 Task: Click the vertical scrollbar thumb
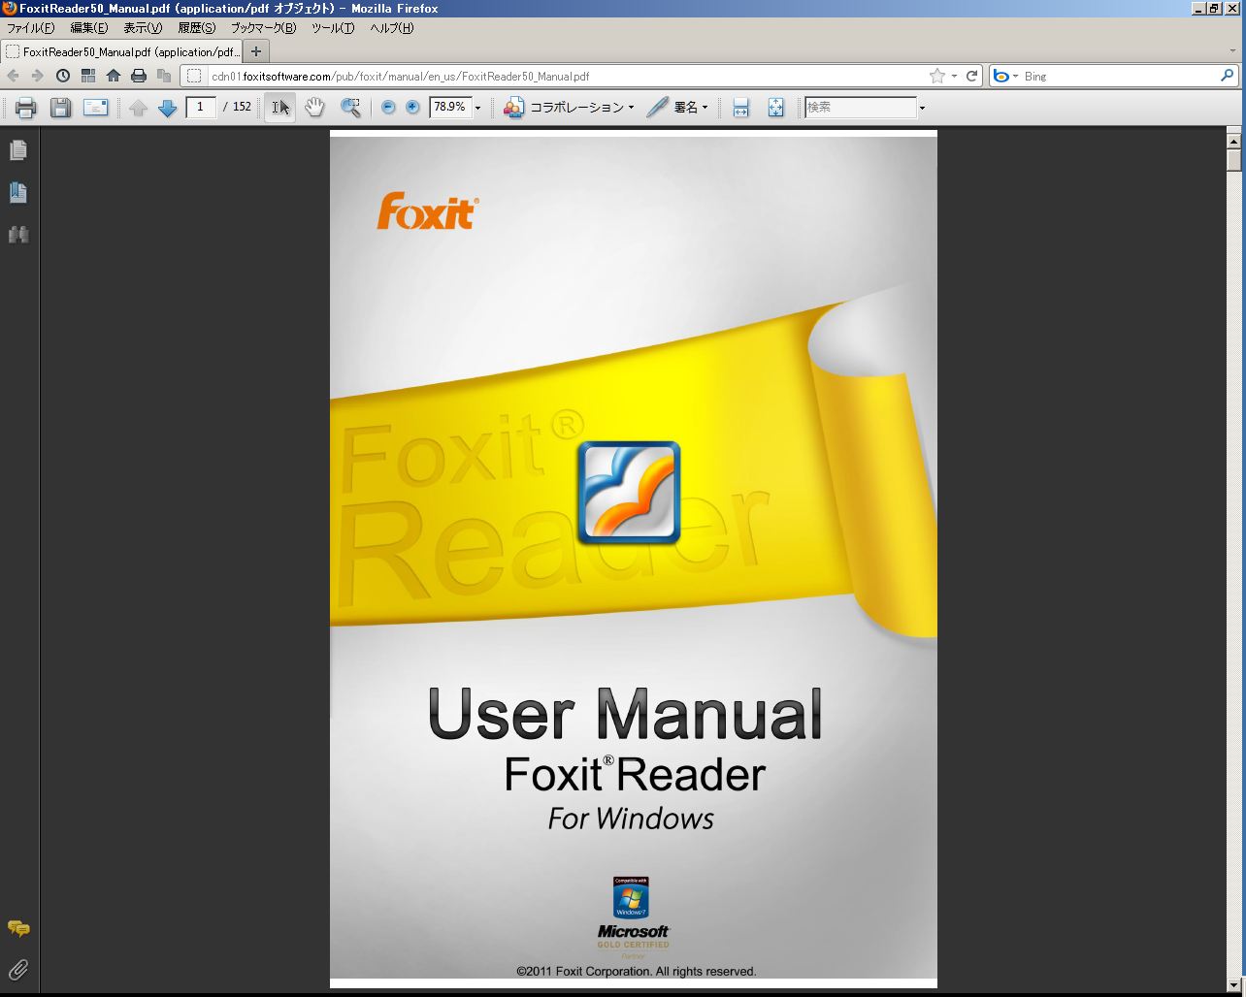click(1234, 160)
